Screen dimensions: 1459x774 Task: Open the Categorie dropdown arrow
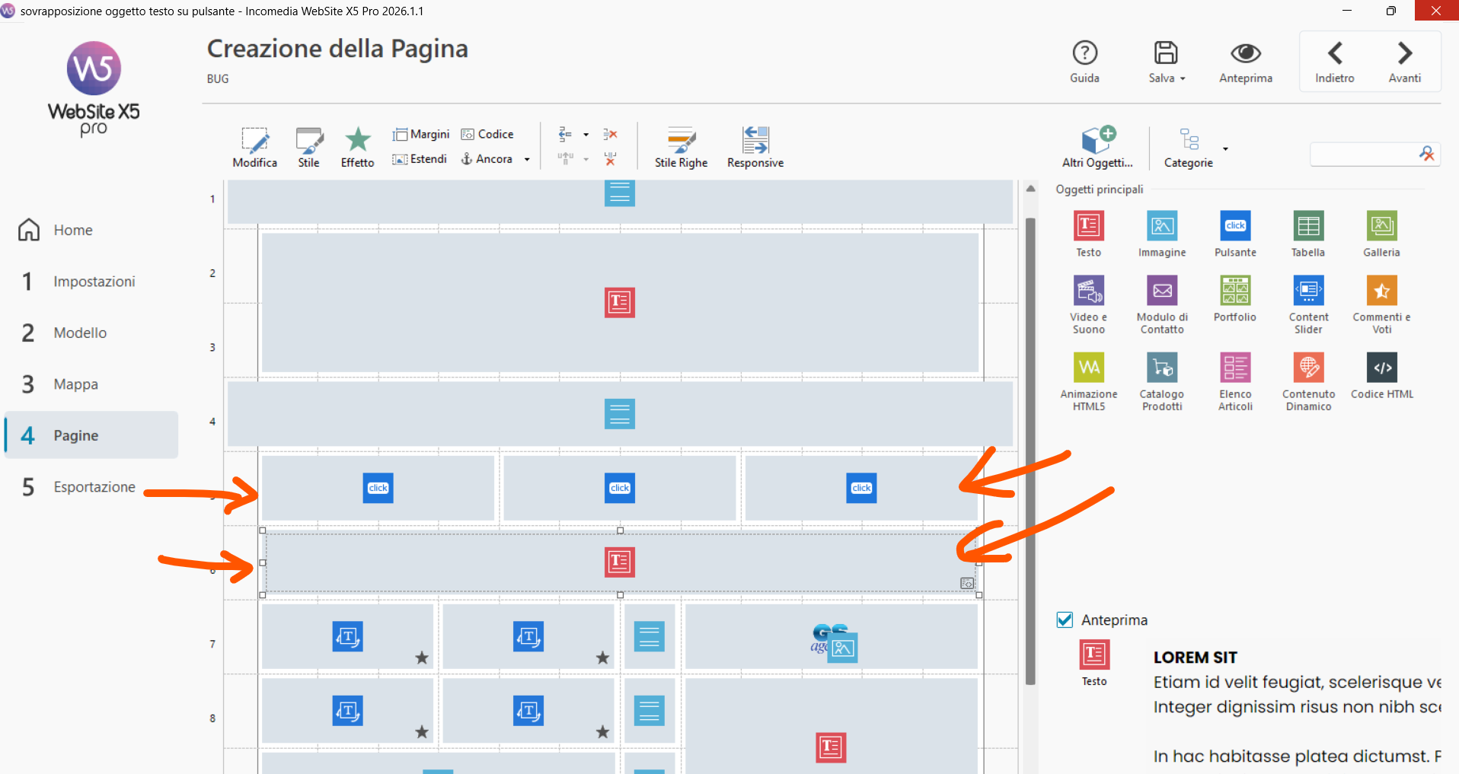pos(1225,148)
